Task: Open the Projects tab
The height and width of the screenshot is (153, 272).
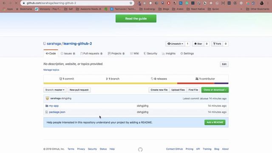Action: click(x=116, y=54)
